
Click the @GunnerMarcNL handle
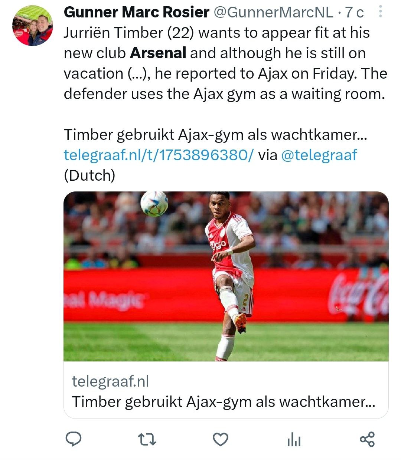273,13
